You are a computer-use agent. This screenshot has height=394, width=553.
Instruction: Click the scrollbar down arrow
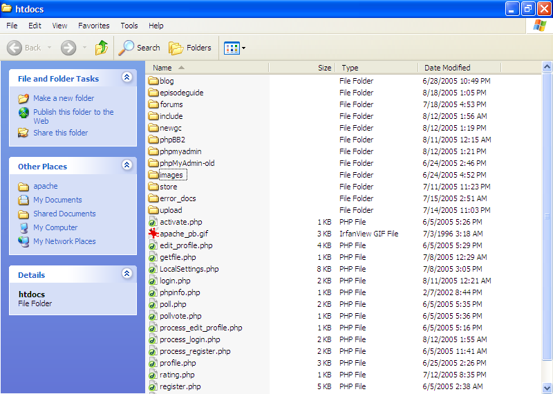point(547,387)
